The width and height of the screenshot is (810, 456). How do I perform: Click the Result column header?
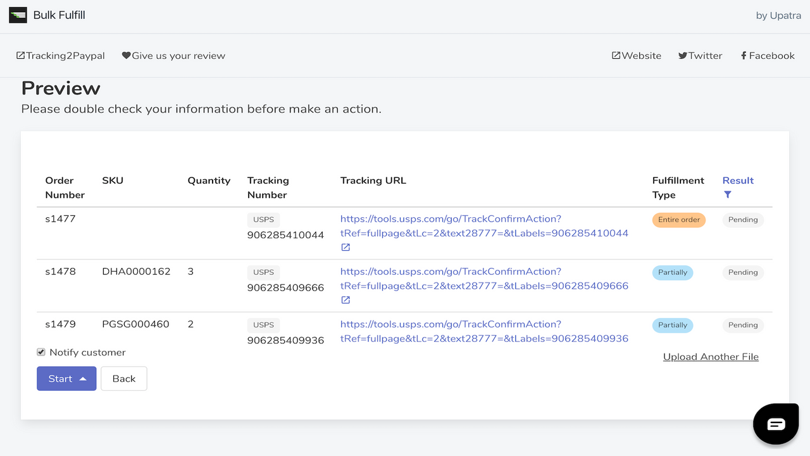pos(738,180)
